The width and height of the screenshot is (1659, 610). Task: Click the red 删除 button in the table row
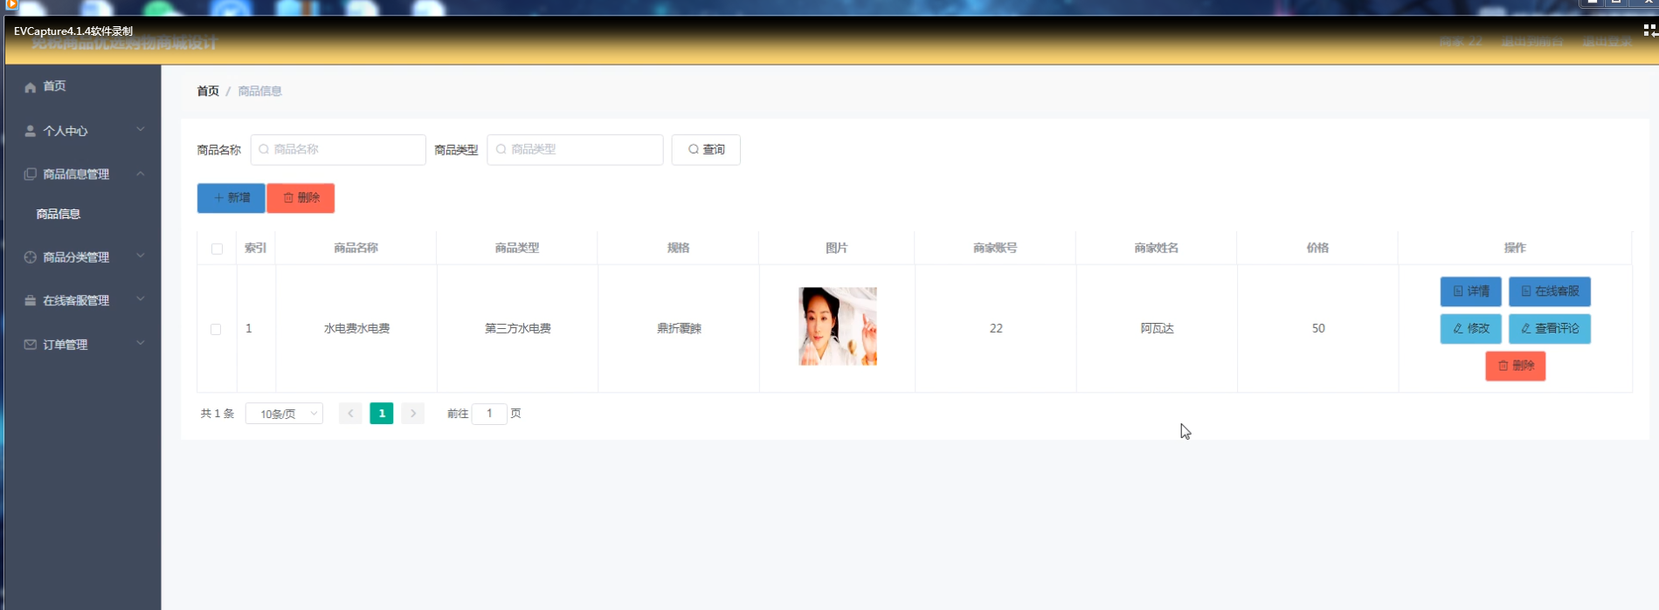pos(1516,367)
